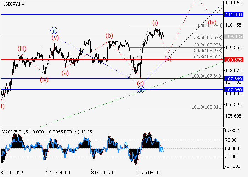This screenshot has height=177, width=248.
Task: Select the red (v) wave label
Action: click(x=55, y=38)
